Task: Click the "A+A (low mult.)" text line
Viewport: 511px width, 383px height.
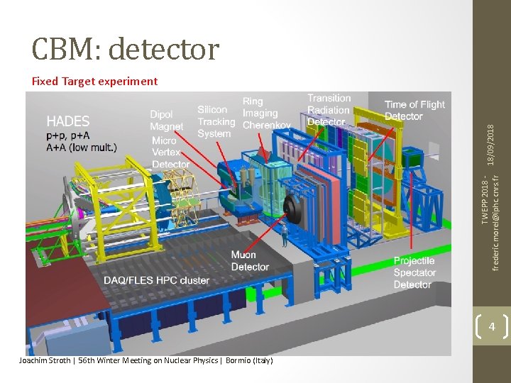Action: 82,148
